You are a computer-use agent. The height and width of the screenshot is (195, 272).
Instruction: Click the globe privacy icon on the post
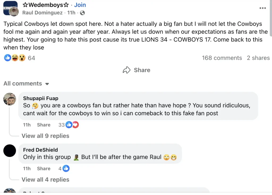(82, 12)
